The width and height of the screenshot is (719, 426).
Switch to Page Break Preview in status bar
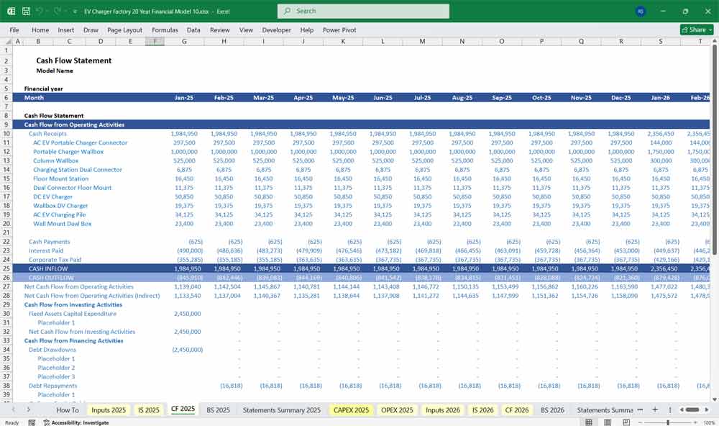pyautogui.click(x=625, y=422)
